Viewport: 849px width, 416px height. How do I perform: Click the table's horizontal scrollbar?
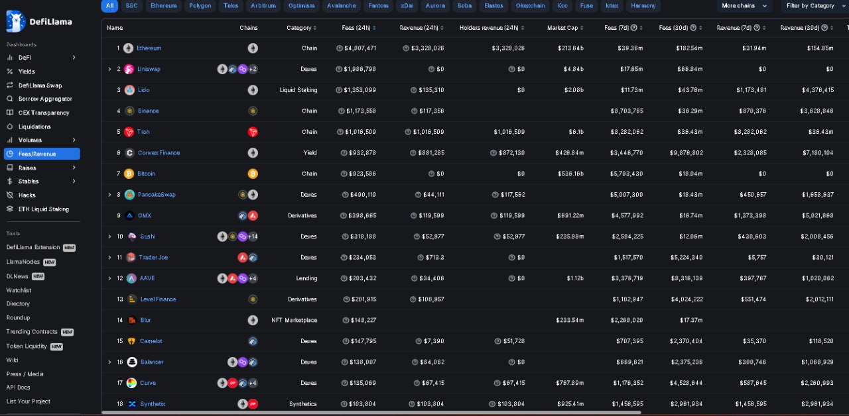click(x=371, y=413)
